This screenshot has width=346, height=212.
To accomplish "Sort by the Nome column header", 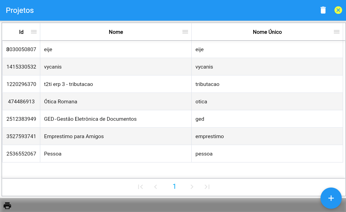I will click(x=116, y=32).
